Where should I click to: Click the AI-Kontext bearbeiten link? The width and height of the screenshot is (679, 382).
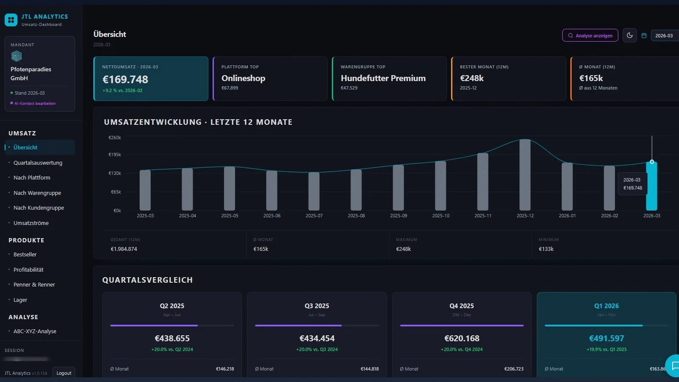click(x=35, y=104)
